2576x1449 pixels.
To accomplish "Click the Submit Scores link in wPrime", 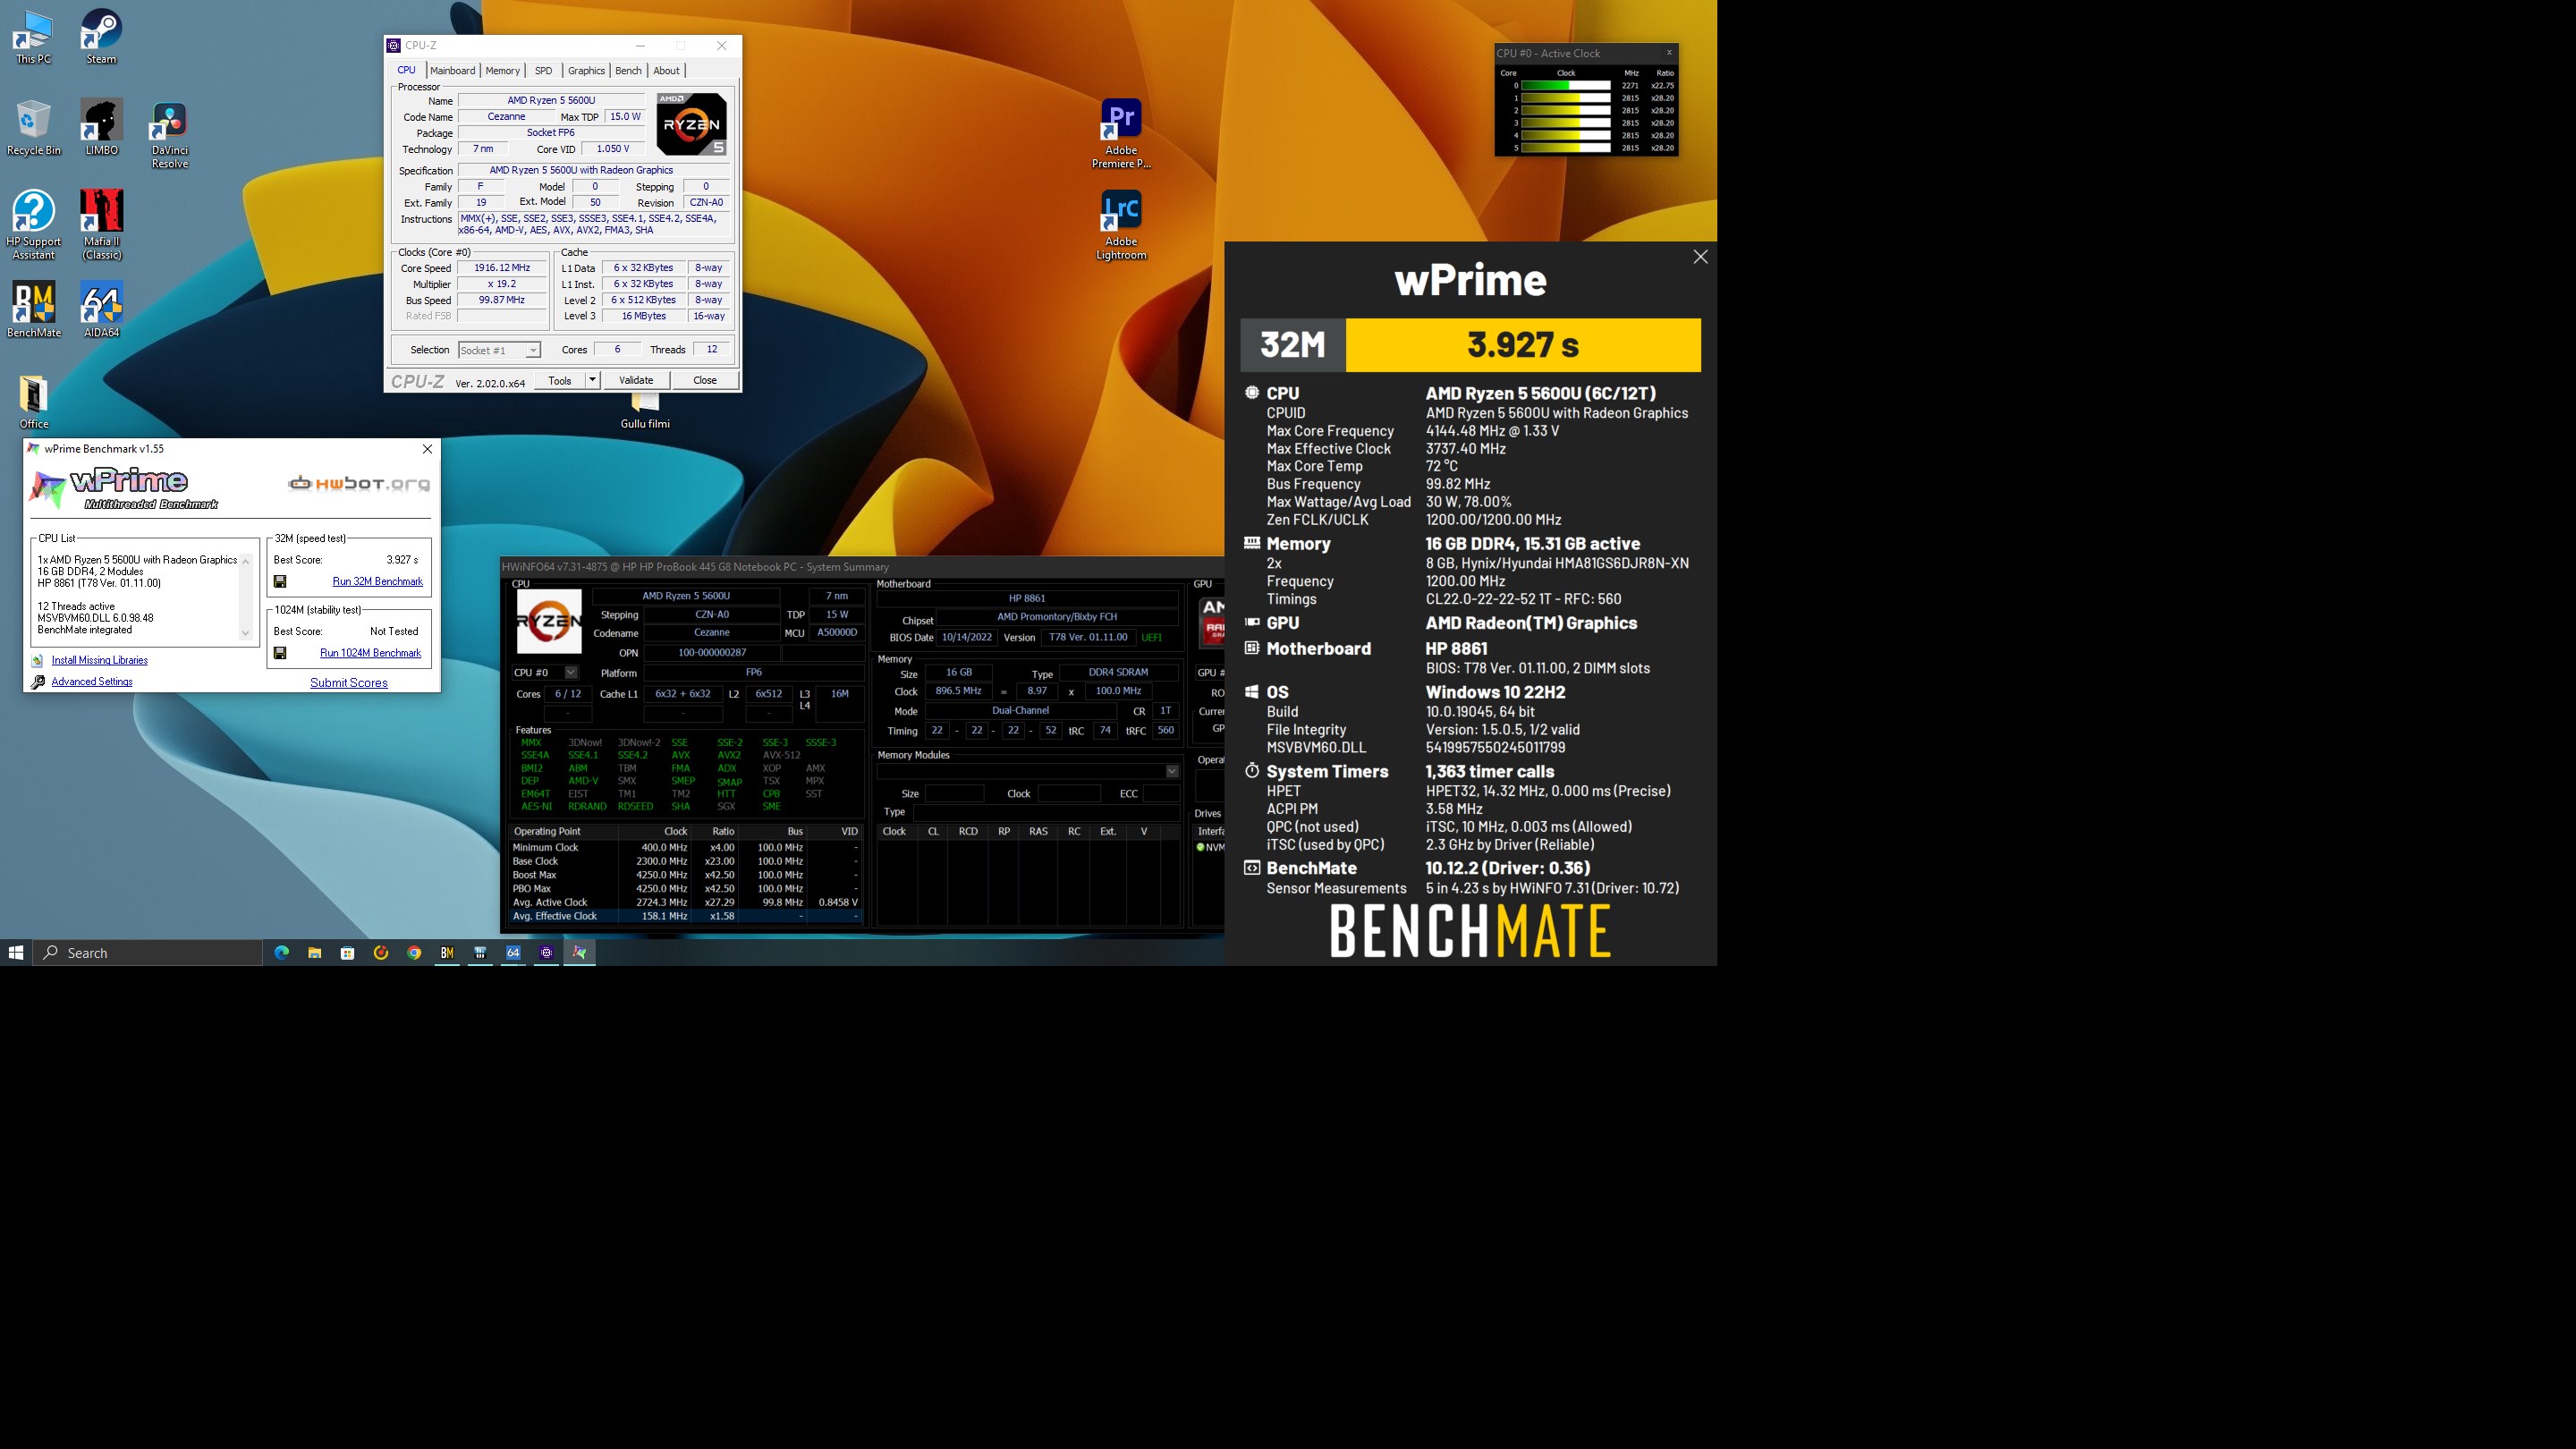I will point(349,683).
